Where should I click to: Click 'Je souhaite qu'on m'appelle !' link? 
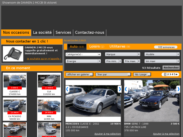pos(44,59)
